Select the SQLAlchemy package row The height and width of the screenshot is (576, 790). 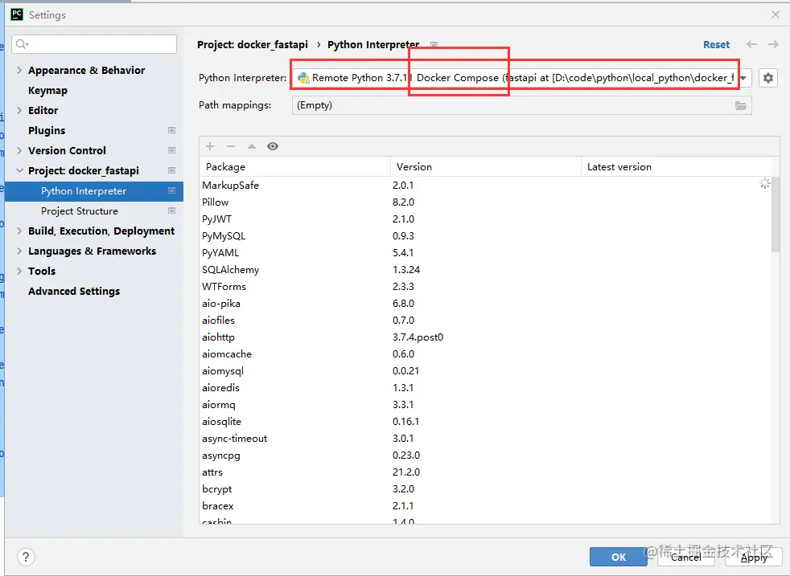pyautogui.click(x=485, y=270)
